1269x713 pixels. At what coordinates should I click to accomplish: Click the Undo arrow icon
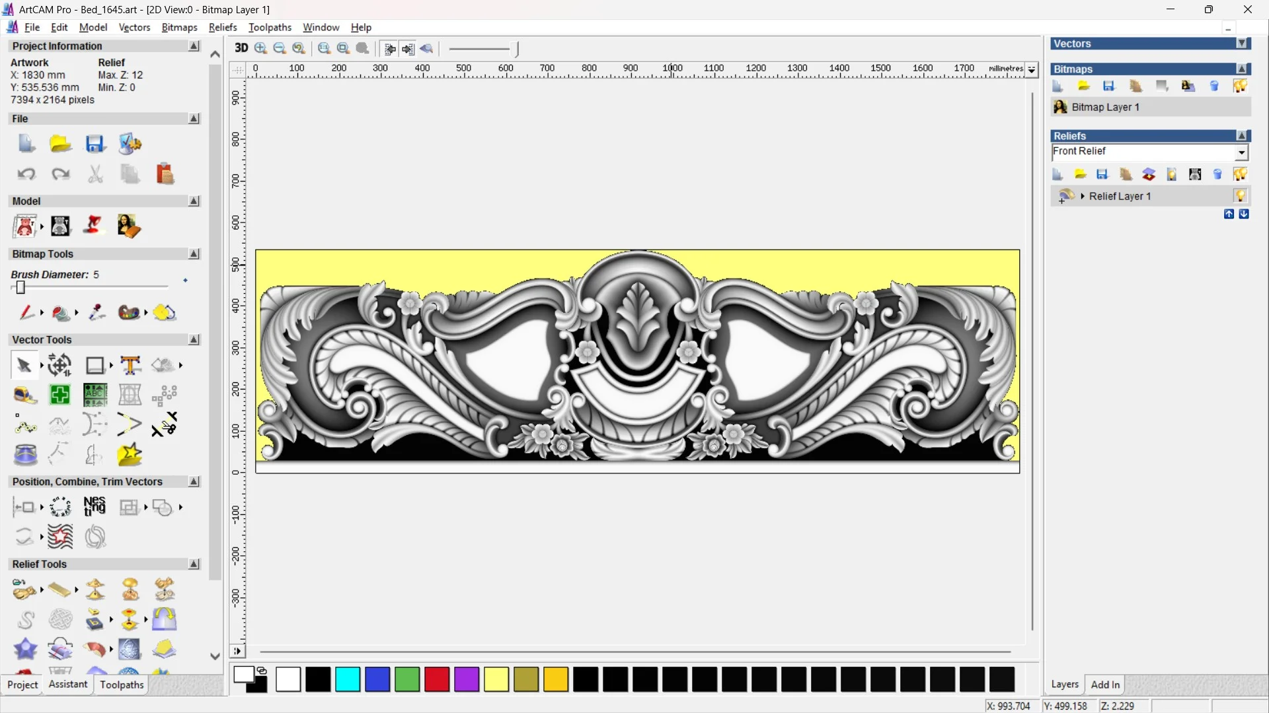[26, 174]
